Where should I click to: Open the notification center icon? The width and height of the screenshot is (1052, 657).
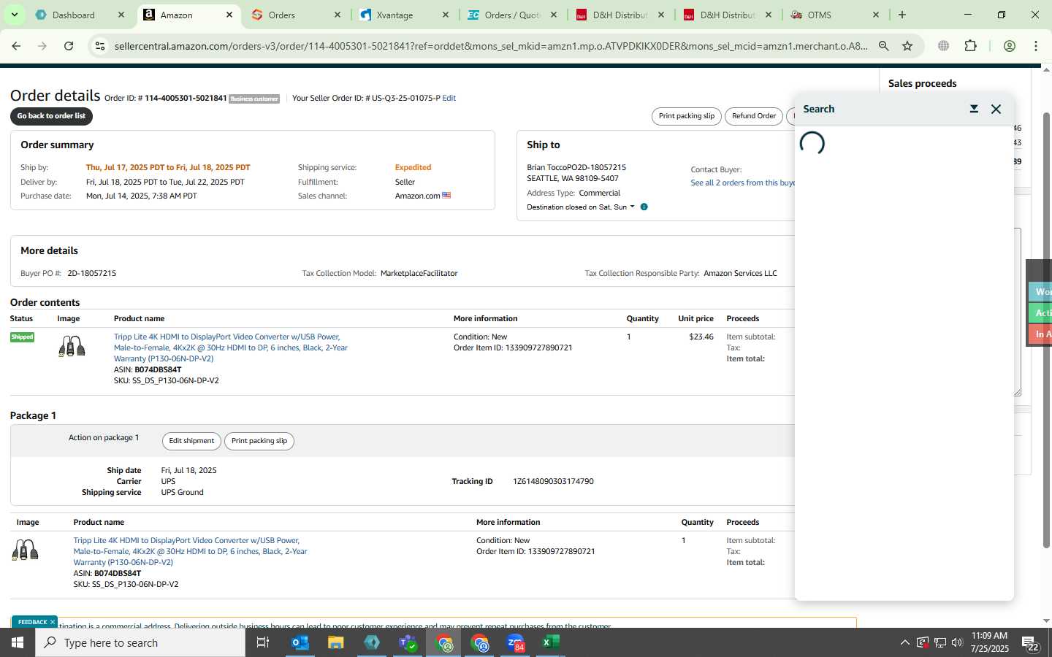click(x=1030, y=643)
